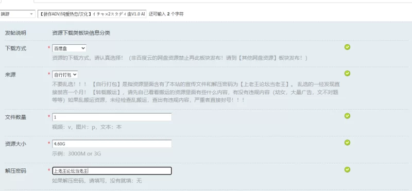The height and width of the screenshot is (191, 412).
Task: Click the 下载方式 hint about 非百度云的网盘资源
Action: pos(179,58)
